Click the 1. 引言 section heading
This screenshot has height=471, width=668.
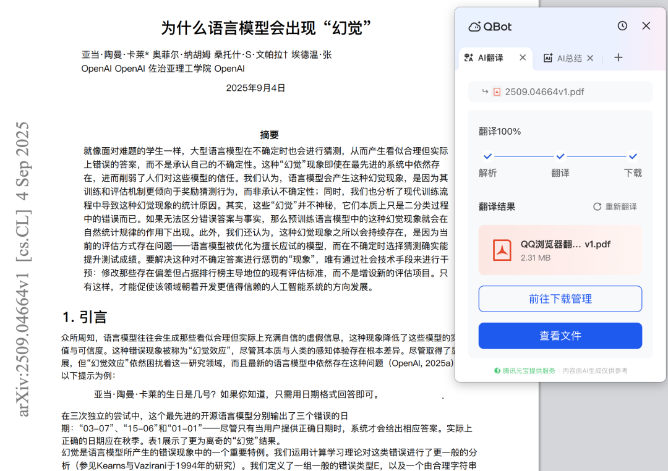(85, 317)
